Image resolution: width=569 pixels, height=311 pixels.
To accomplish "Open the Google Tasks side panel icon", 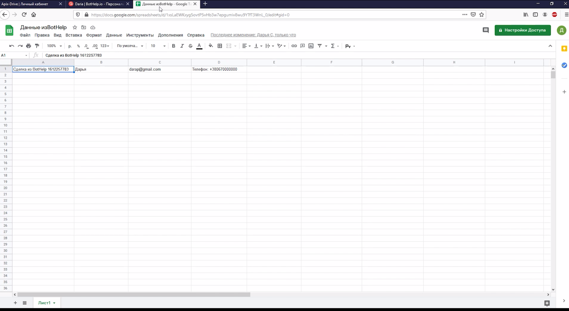I will coord(564,65).
